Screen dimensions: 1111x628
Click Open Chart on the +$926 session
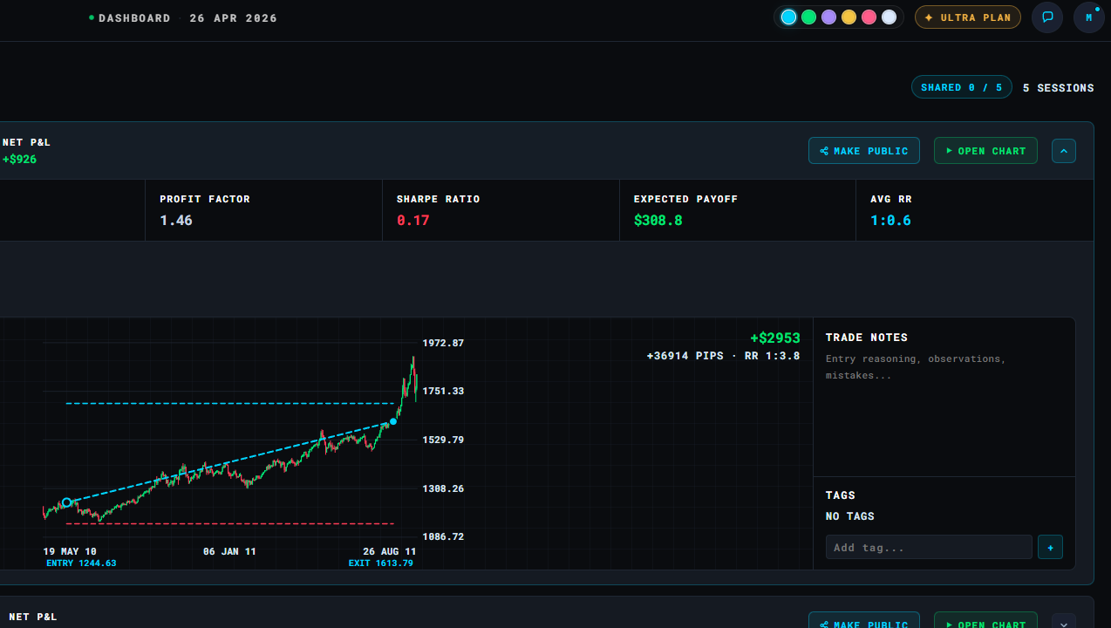985,151
